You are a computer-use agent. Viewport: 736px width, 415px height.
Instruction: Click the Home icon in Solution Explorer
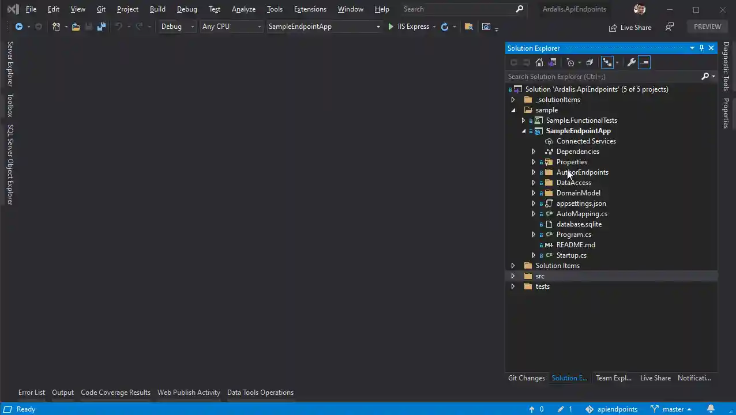539,62
